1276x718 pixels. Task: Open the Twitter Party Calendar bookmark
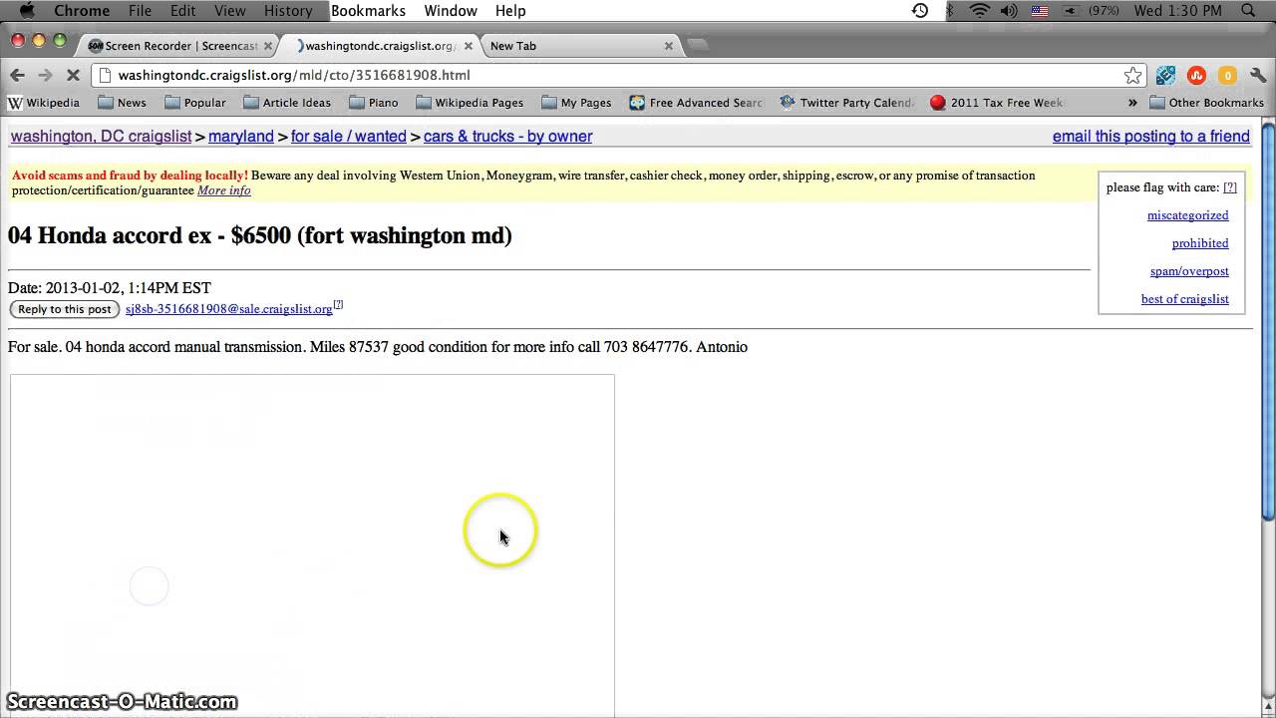[x=846, y=103]
